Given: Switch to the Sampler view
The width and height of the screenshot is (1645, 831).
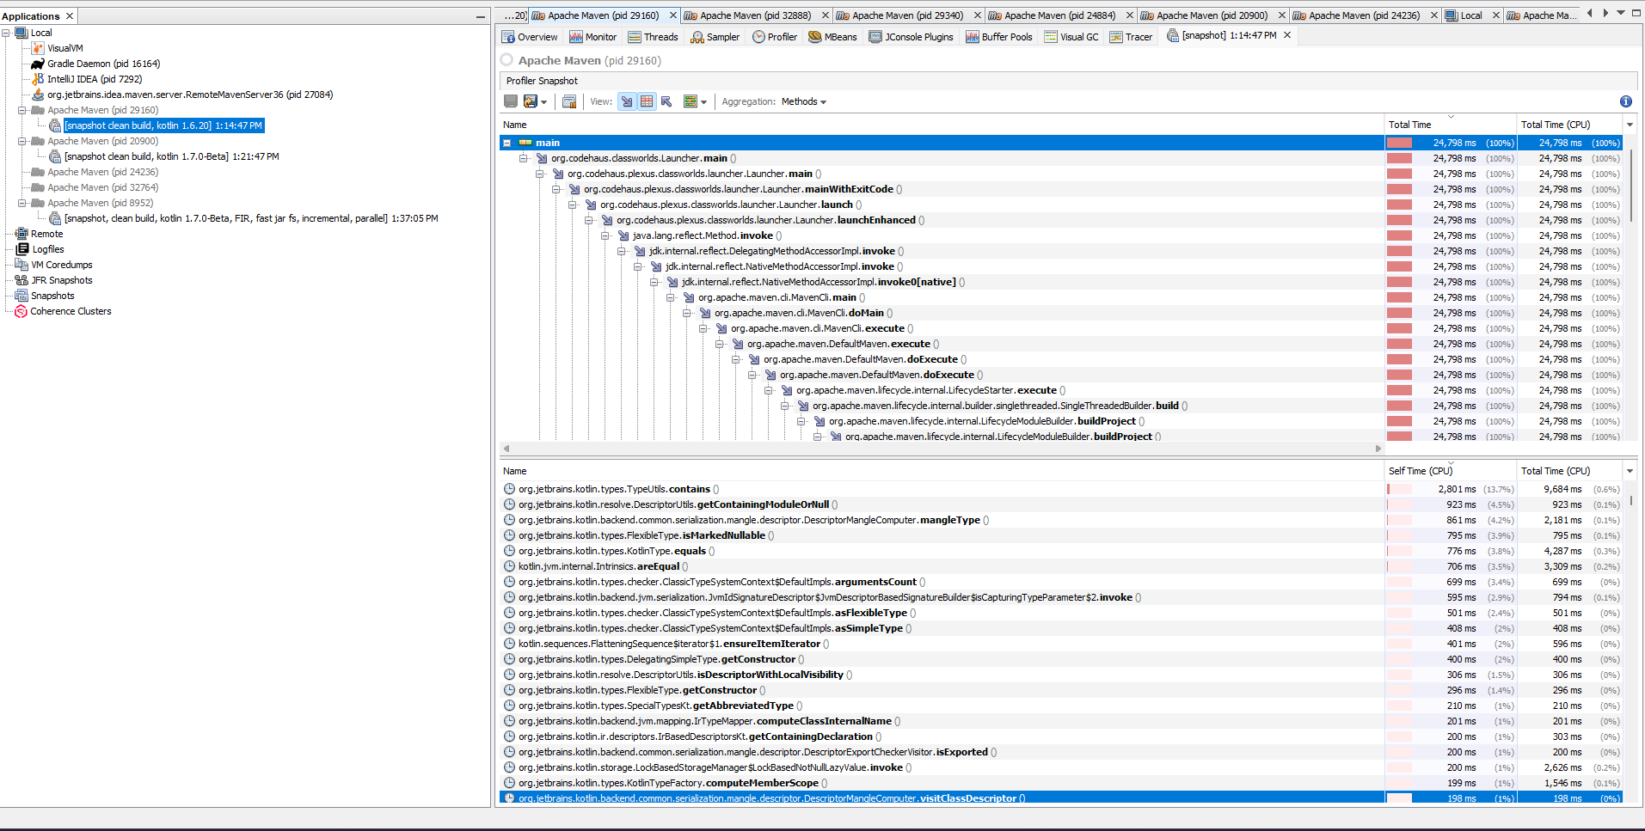Looking at the screenshot, I should point(715,37).
